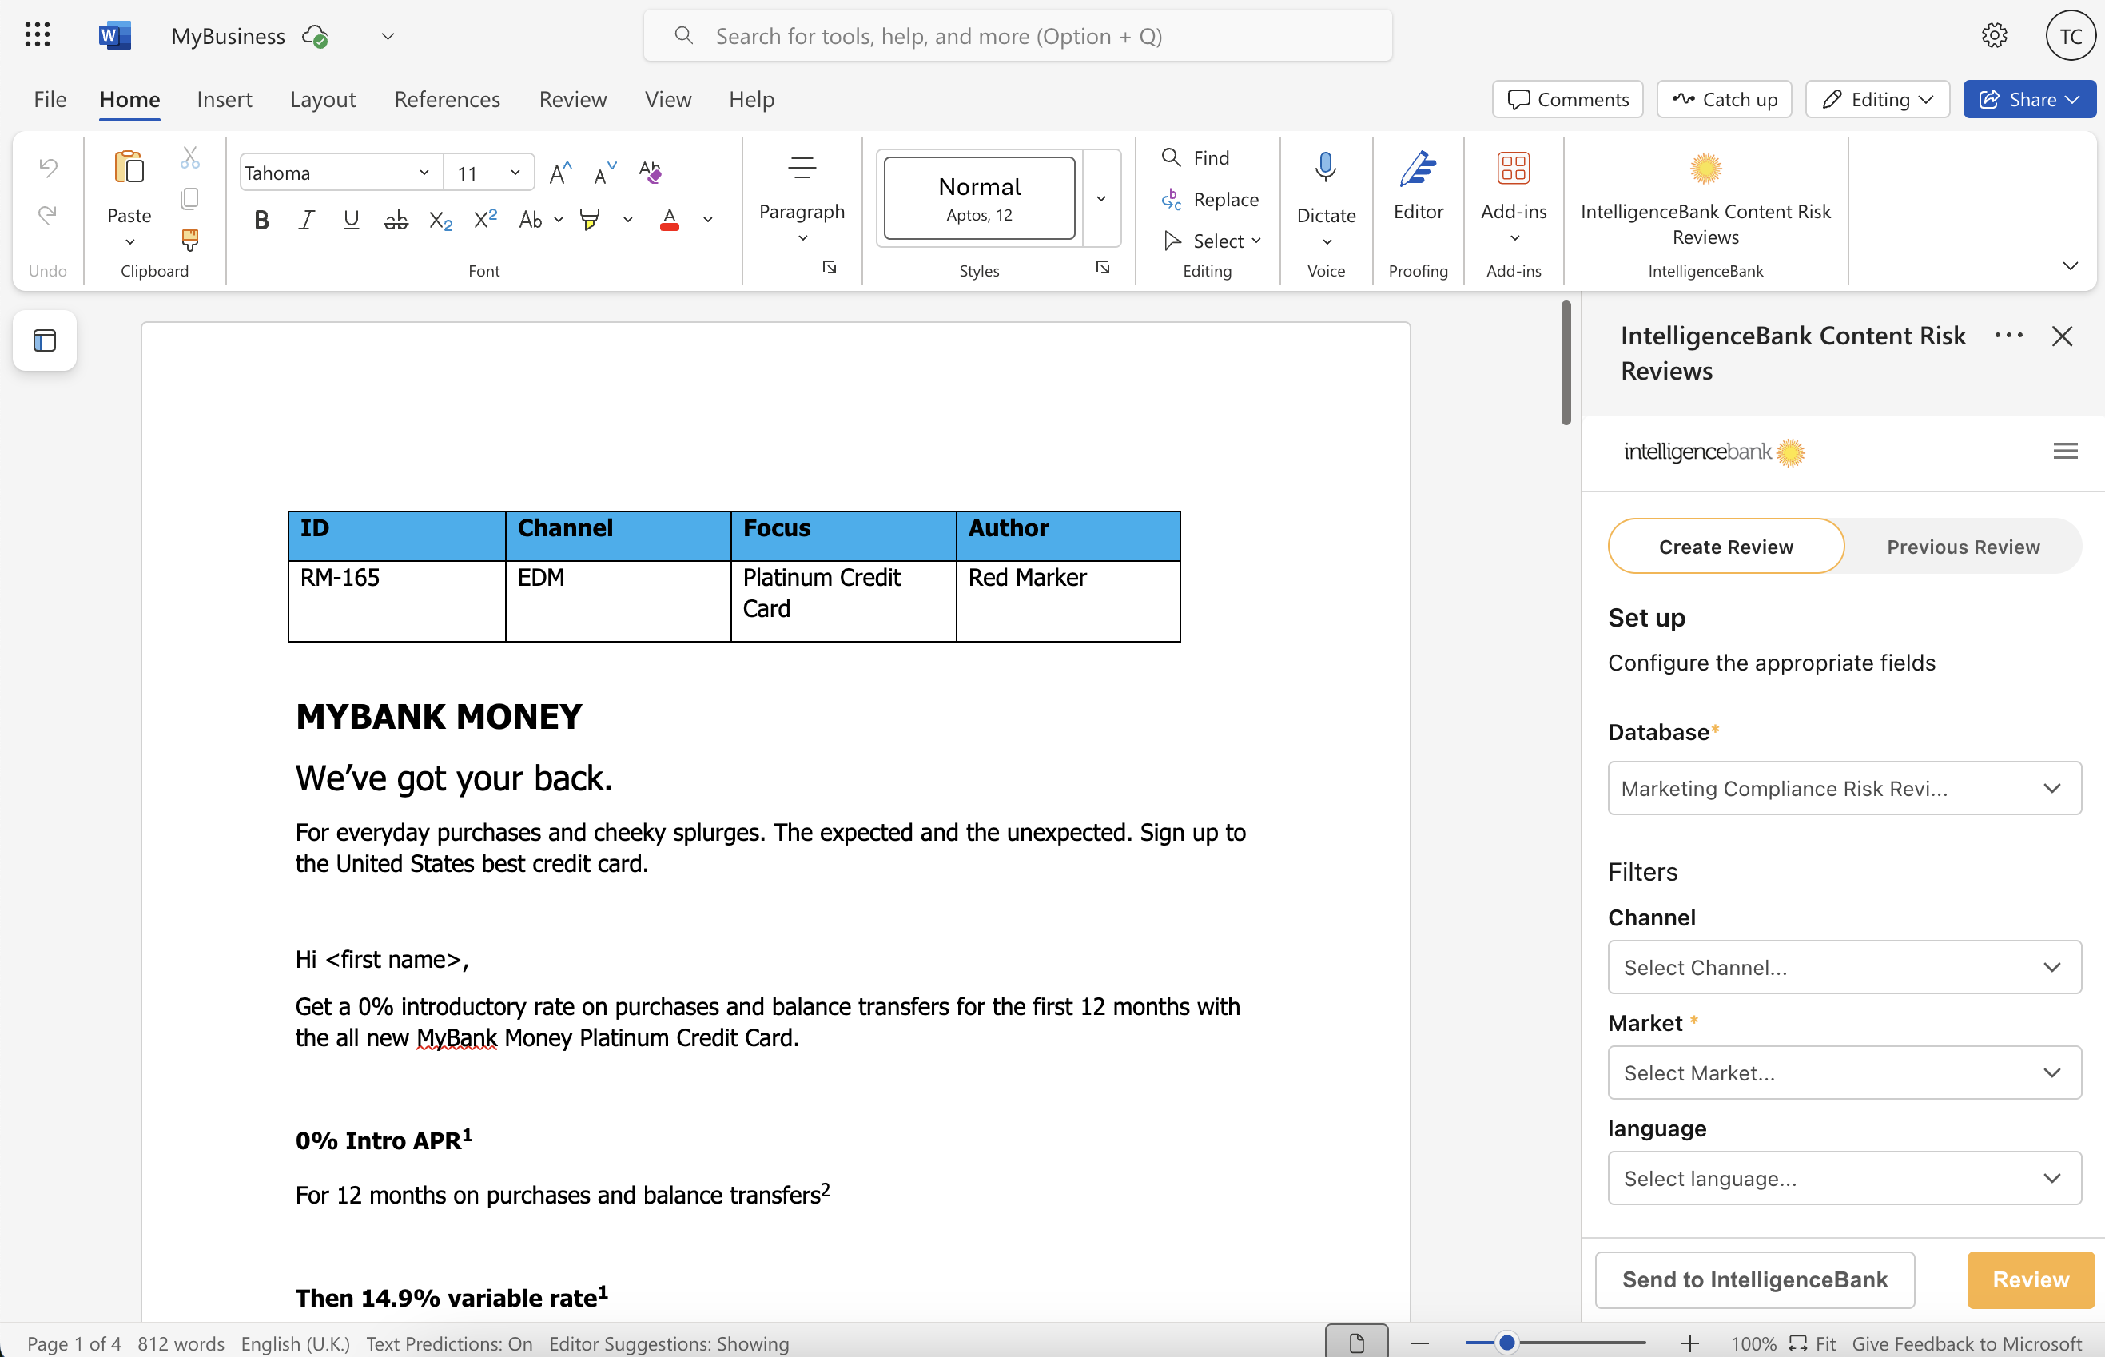Click the search for tools field
This screenshot has width=2105, height=1357.
pyautogui.click(x=1017, y=36)
